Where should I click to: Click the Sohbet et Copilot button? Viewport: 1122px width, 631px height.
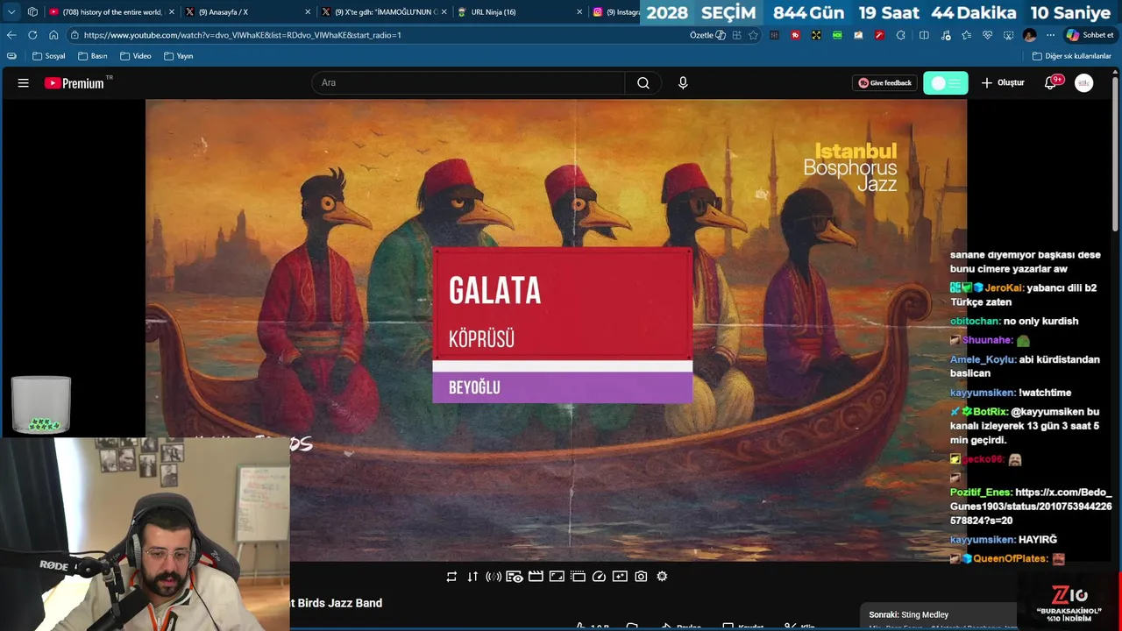click(x=1090, y=35)
